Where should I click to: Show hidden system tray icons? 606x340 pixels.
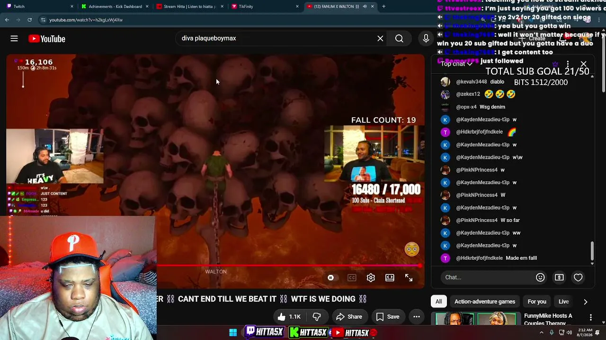pos(542,332)
